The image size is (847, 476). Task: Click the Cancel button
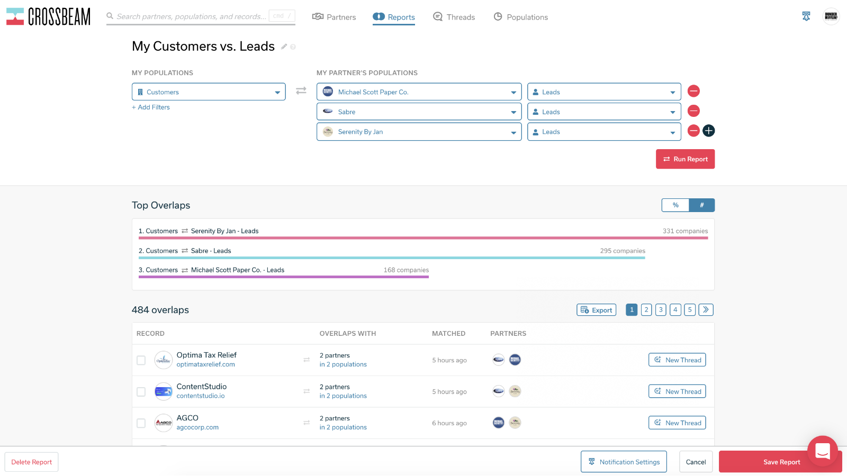click(696, 462)
